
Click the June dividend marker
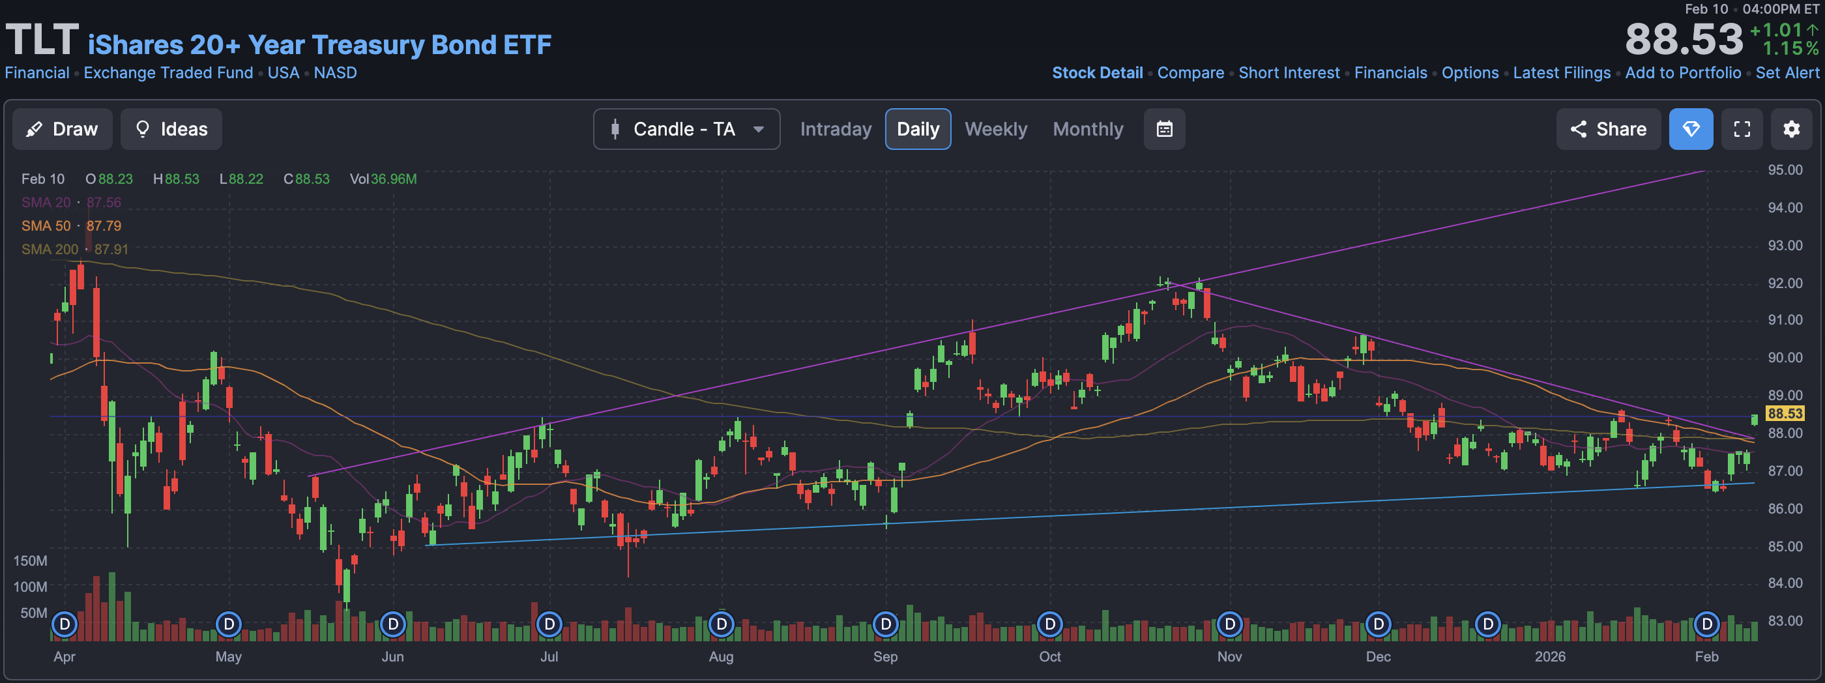click(x=392, y=624)
